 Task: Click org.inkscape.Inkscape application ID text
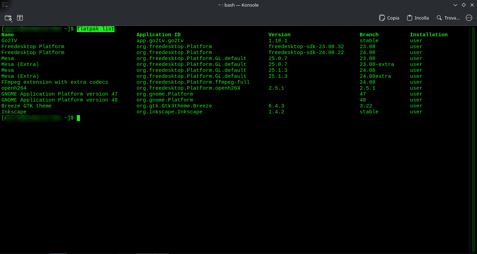pos(169,112)
